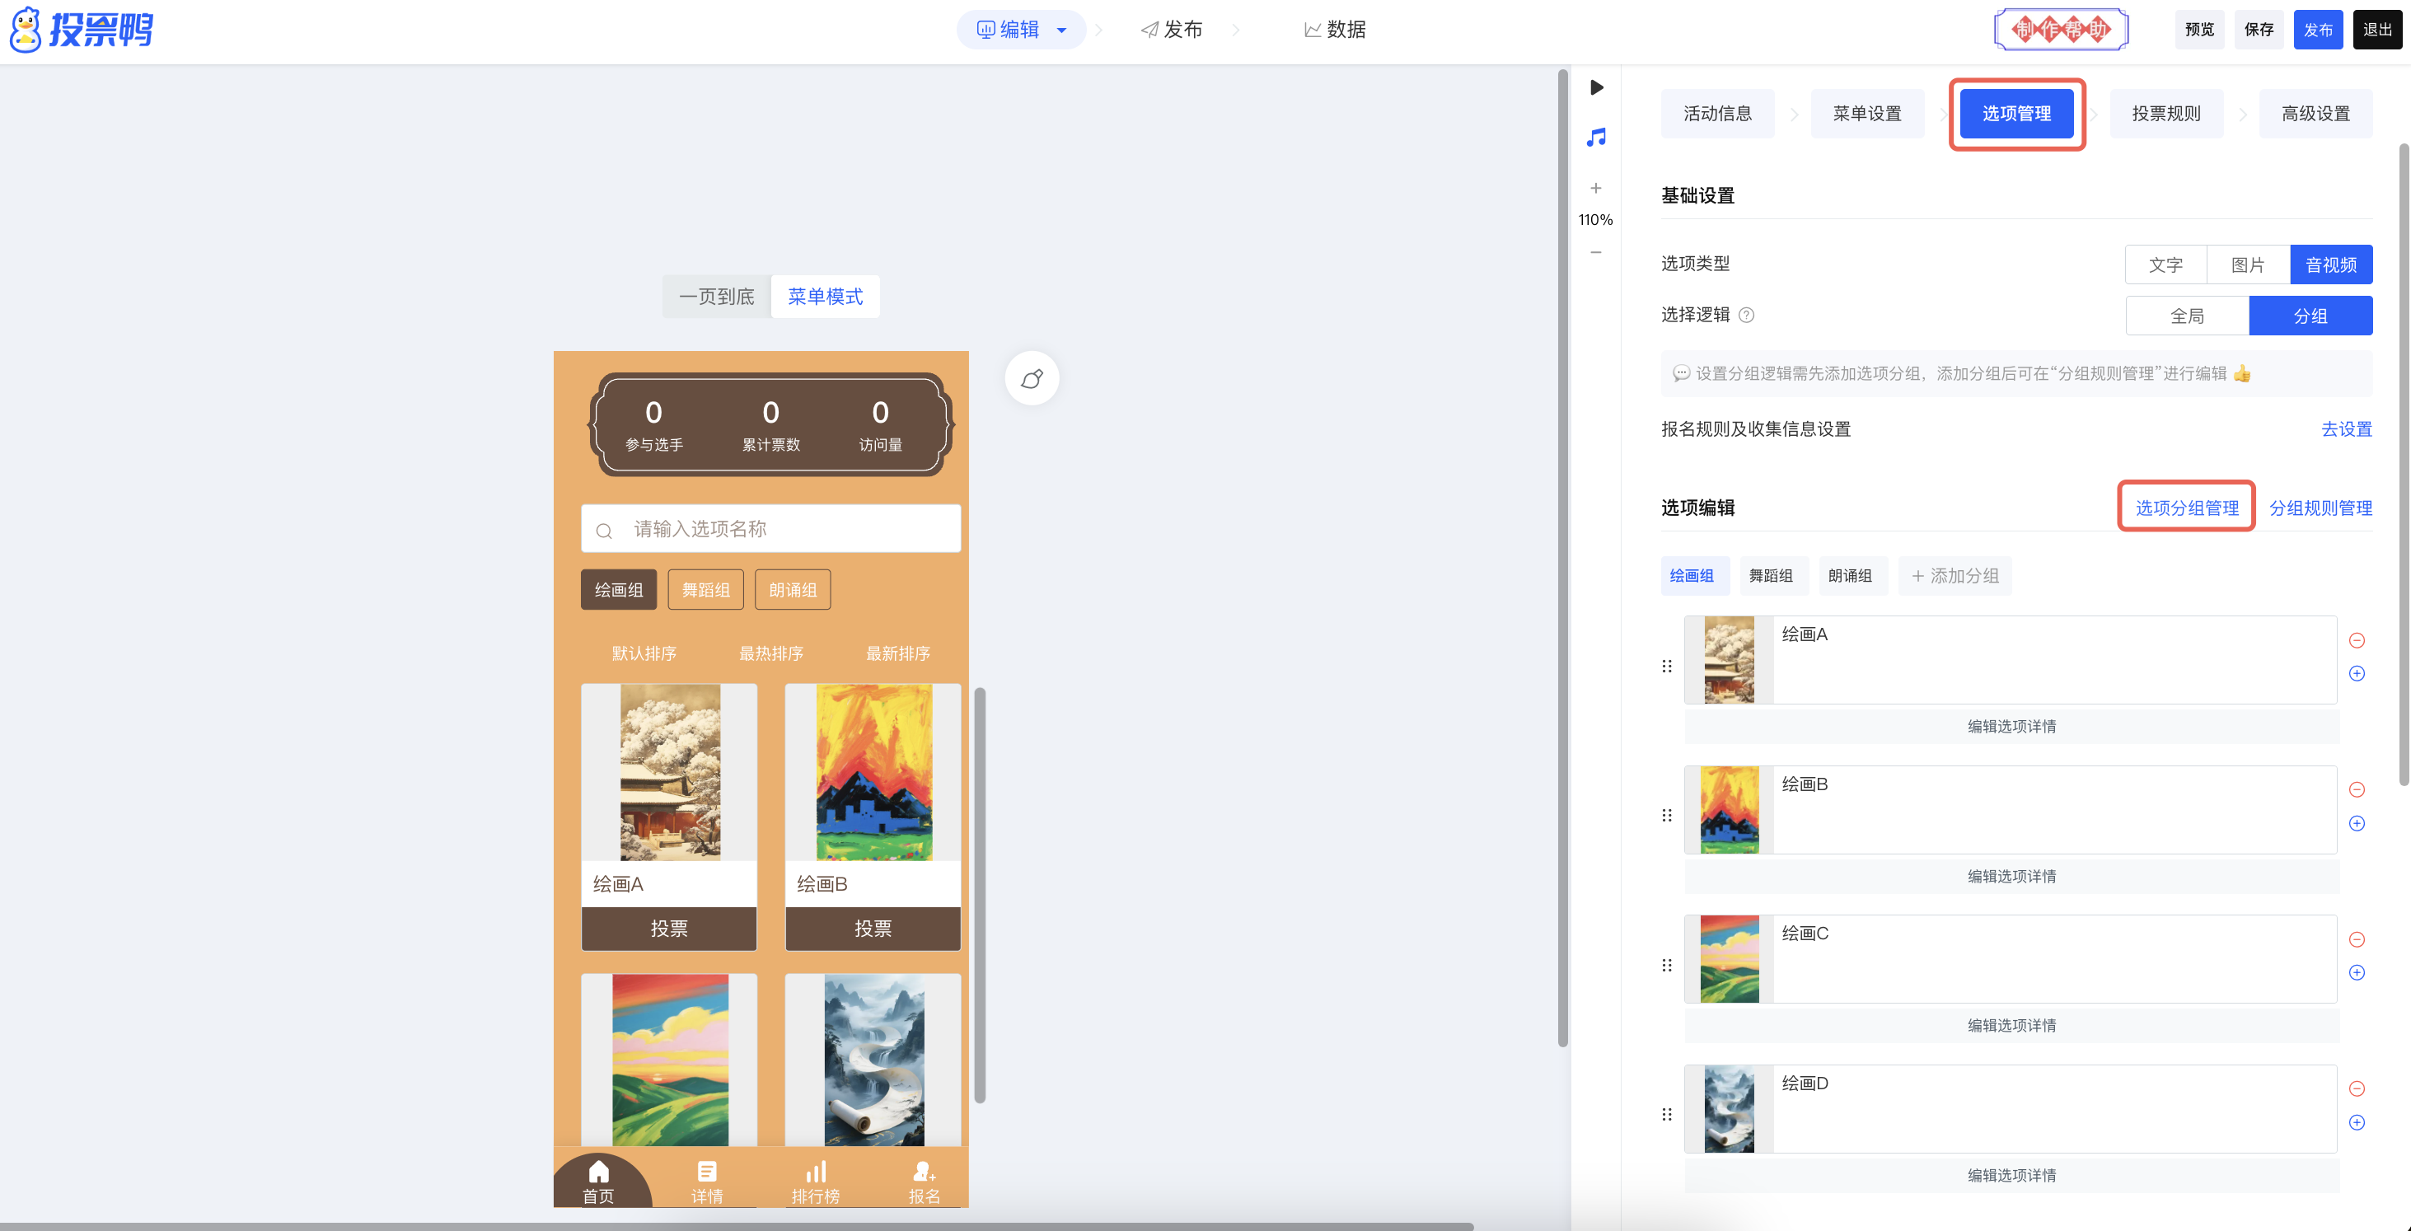Add option below 绘画C with plus icon
Screen dimensions: 2411x1231
pos(2357,971)
